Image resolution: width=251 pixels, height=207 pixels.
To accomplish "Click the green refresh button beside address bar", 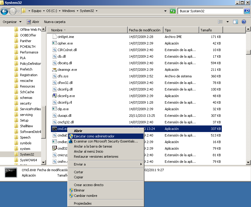I will (x=173, y=11).
